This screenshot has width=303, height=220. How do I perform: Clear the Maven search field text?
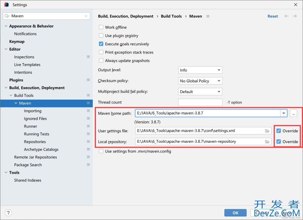tap(86, 16)
